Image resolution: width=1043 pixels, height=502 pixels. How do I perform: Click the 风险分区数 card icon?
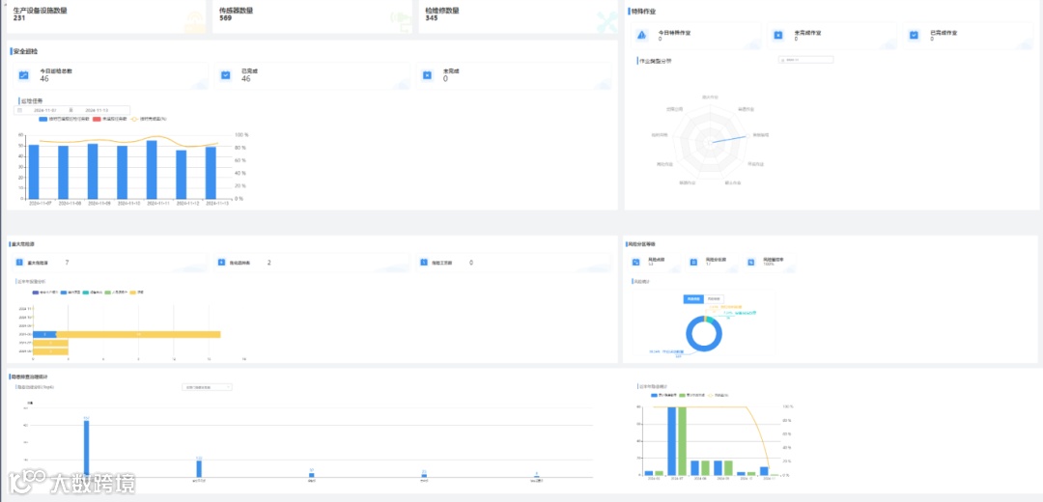pos(693,263)
